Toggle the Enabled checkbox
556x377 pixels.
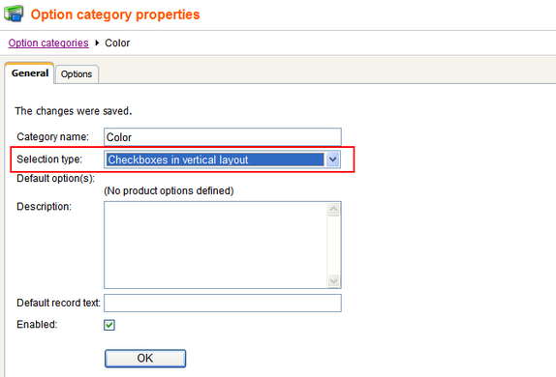tap(109, 325)
